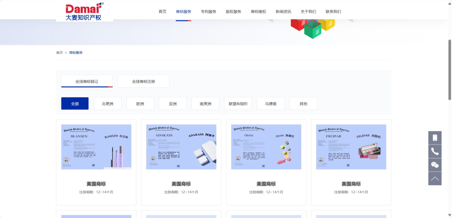Open 联系我们 in the top navigation
Image resolution: width=452 pixels, height=218 pixels.
[333, 12]
